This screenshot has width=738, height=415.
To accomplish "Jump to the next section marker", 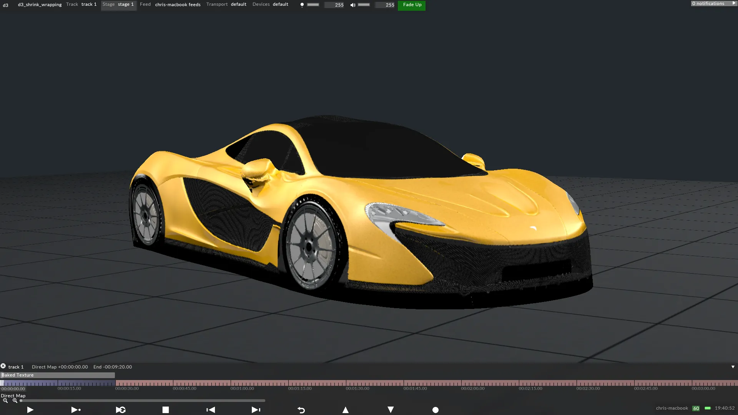I will 256,410.
